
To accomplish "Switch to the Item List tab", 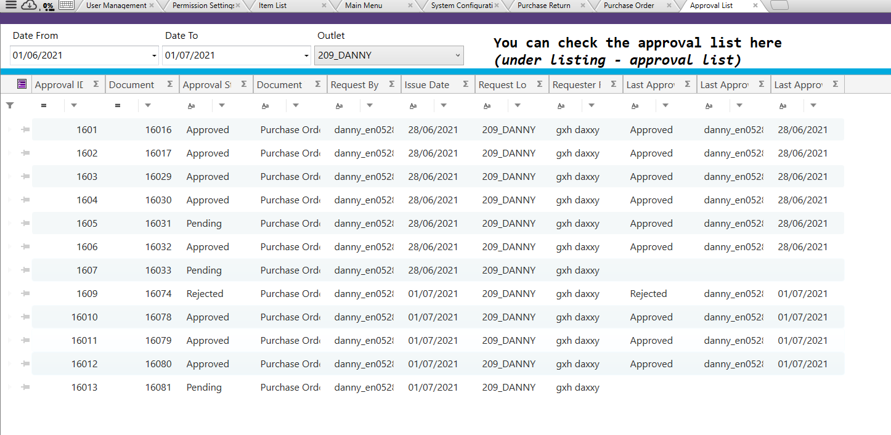I will 272,6.
